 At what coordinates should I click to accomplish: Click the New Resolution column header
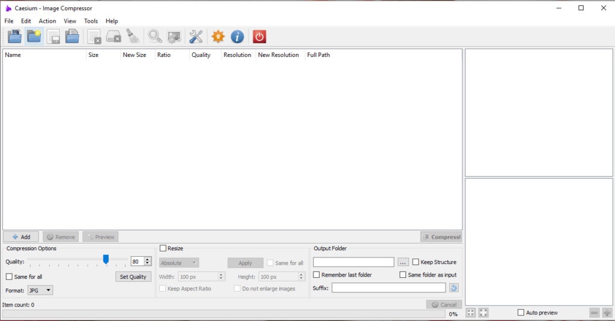280,55
